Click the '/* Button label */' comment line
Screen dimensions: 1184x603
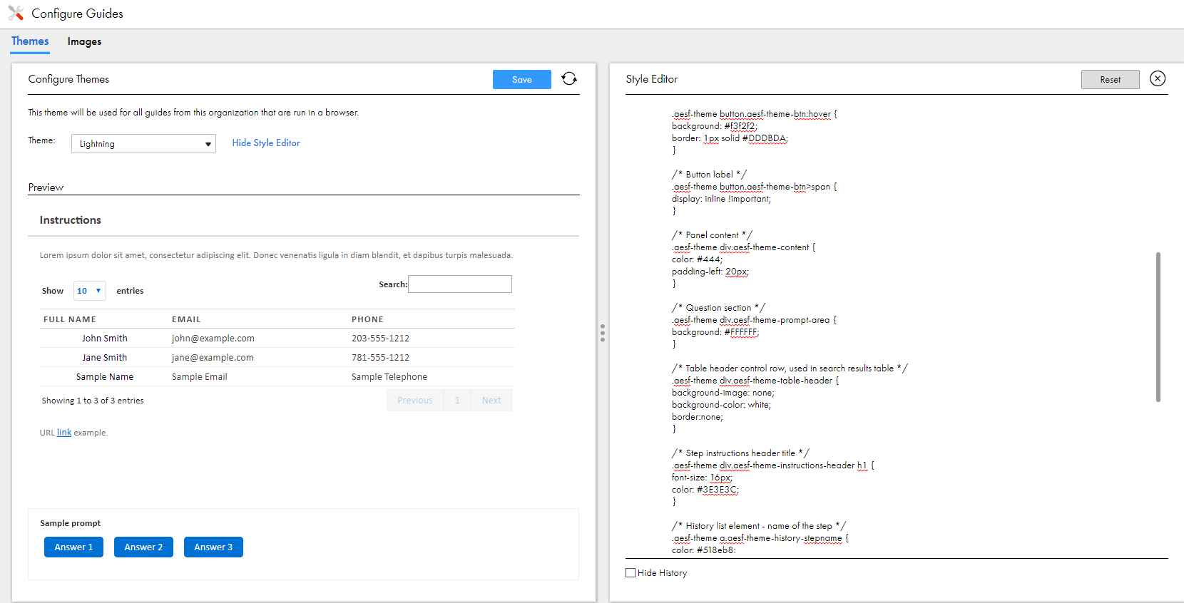[x=709, y=175]
